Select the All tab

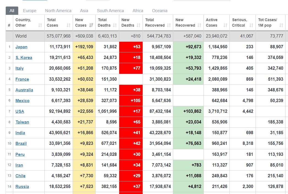pyautogui.click(x=12, y=11)
